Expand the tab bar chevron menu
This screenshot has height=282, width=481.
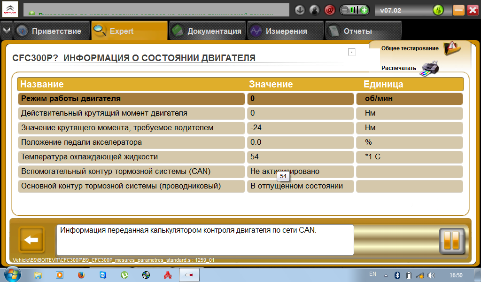(7, 31)
